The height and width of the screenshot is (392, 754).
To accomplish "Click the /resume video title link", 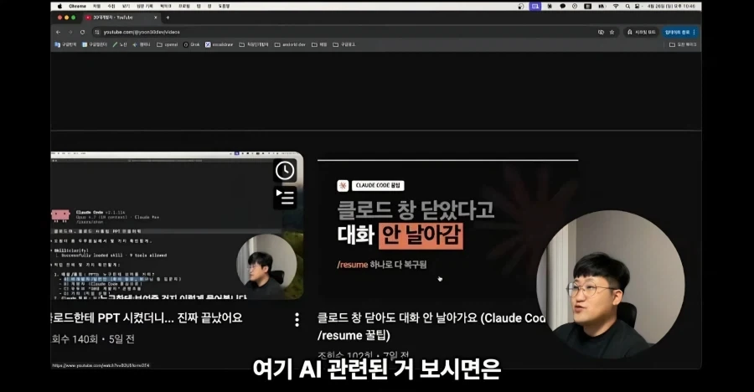I will [x=431, y=327].
